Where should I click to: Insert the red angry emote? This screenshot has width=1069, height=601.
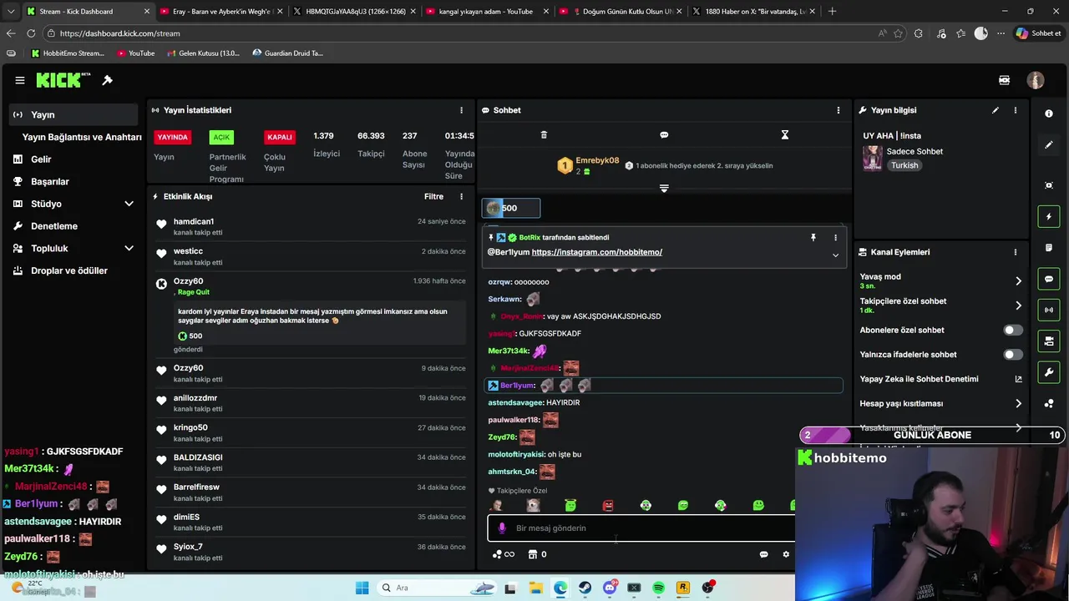point(608,505)
